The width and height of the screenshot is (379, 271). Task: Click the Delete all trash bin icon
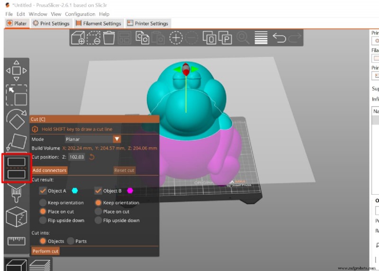(x=109, y=38)
